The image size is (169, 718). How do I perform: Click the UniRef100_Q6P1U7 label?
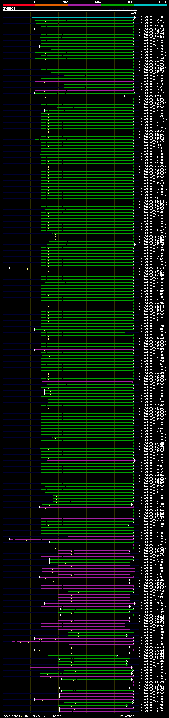click(152, 329)
